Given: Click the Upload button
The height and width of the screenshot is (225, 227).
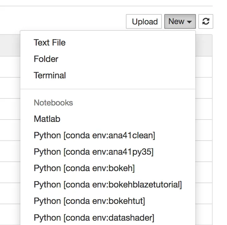Looking at the screenshot, I should pyautogui.click(x=144, y=22).
